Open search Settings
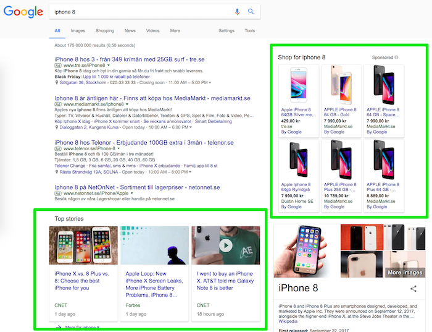 [226, 31]
